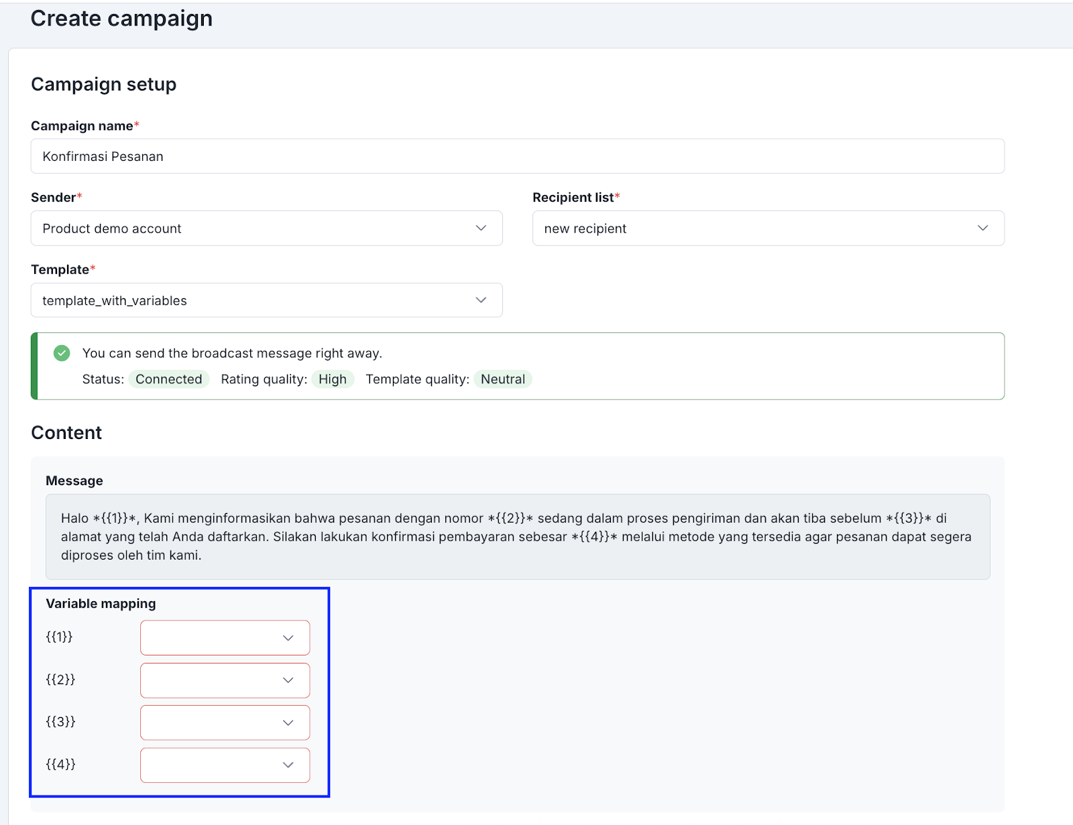The height and width of the screenshot is (825, 1073).
Task: Click the chevron for variable {{3}}
Action: click(x=288, y=722)
